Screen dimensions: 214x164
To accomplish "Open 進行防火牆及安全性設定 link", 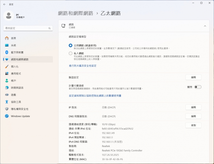I will tap(83, 66).
